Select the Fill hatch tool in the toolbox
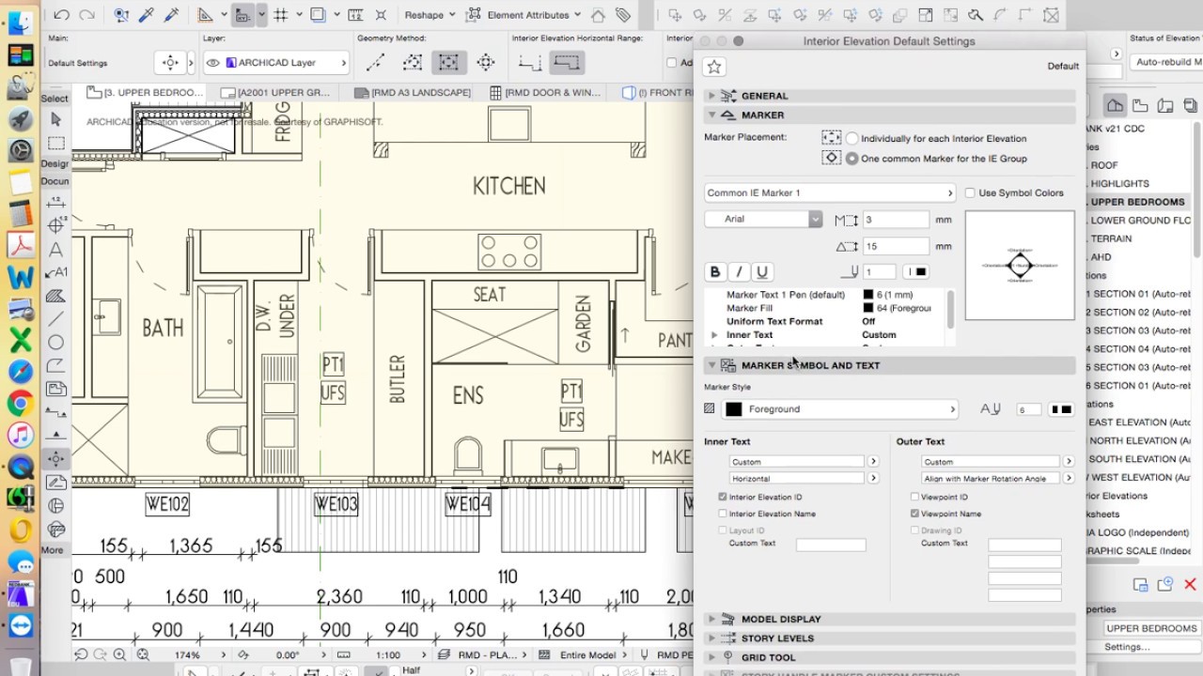The height and width of the screenshot is (676, 1203). pyautogui.click(x=55, y=296)
